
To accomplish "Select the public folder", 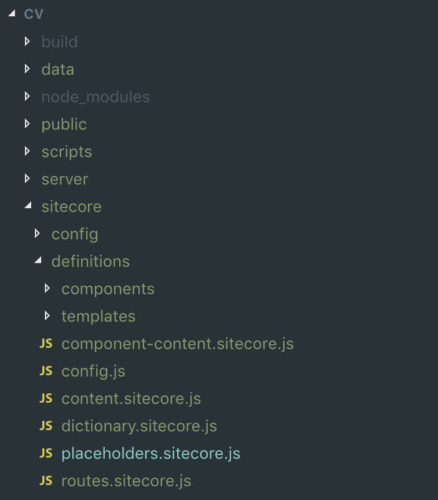I will (x=64, y=124).
